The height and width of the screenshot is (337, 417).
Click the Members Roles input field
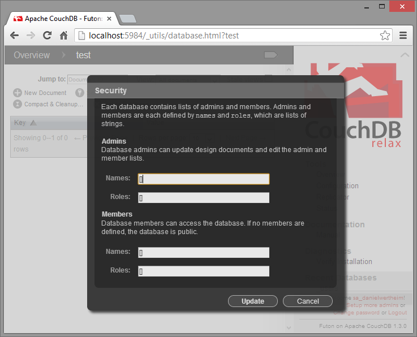pos(204,271)
